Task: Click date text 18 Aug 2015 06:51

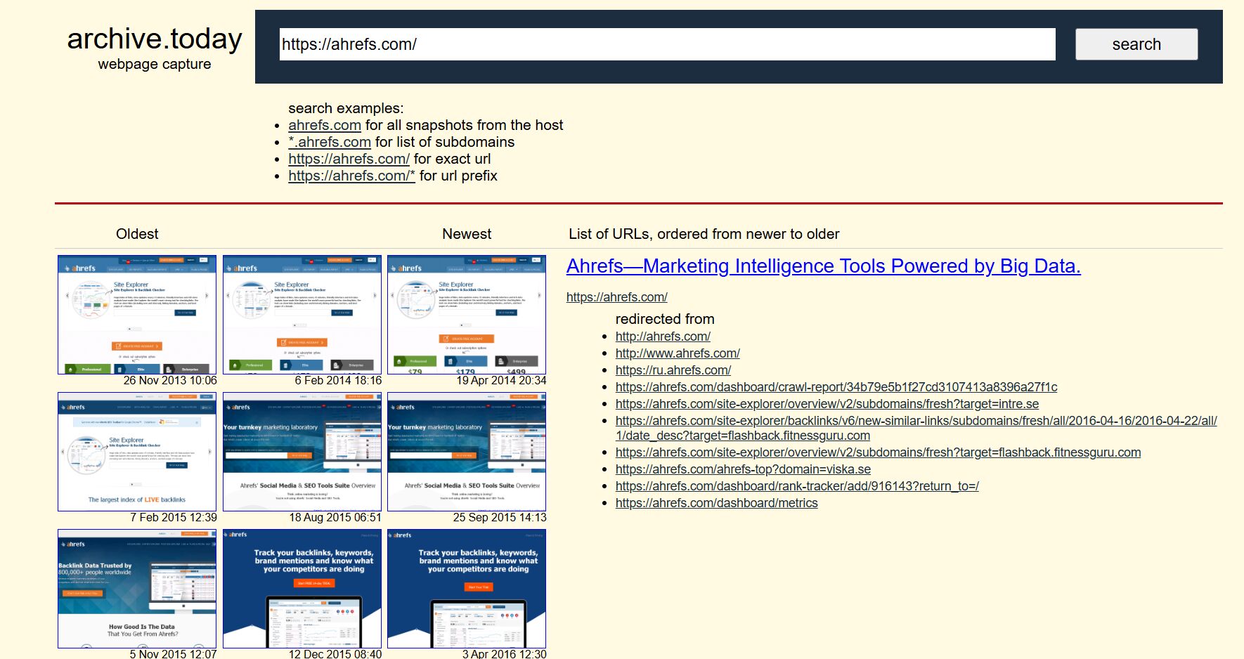Action: coord(335,517)
